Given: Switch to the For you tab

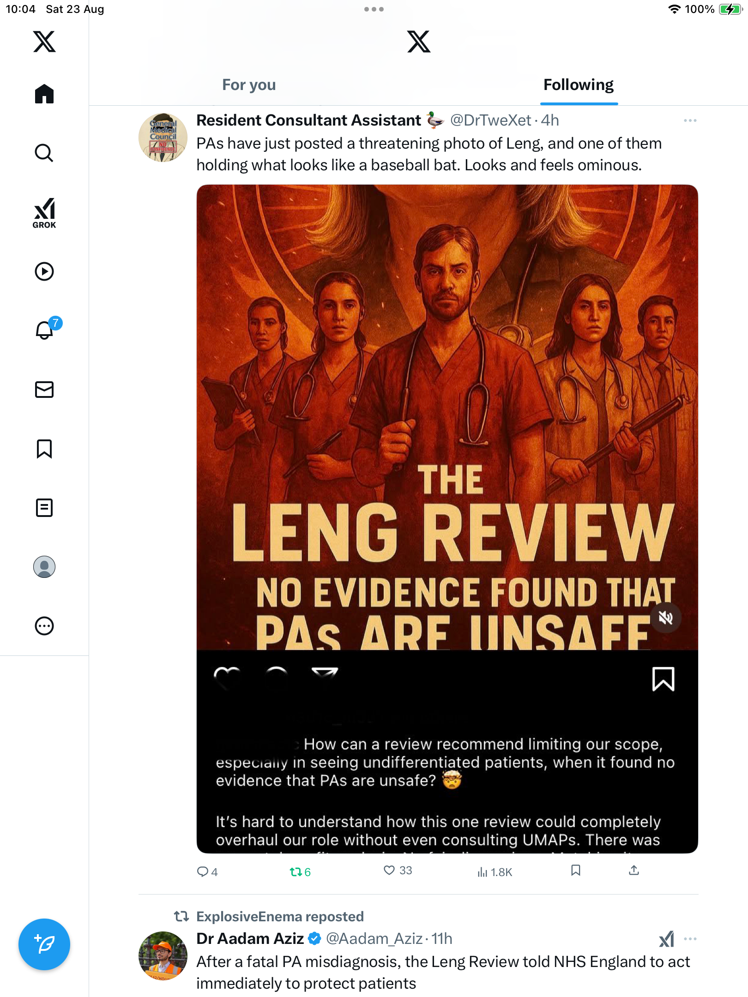Looking at the screenshot, I should (x=249, y=85).
